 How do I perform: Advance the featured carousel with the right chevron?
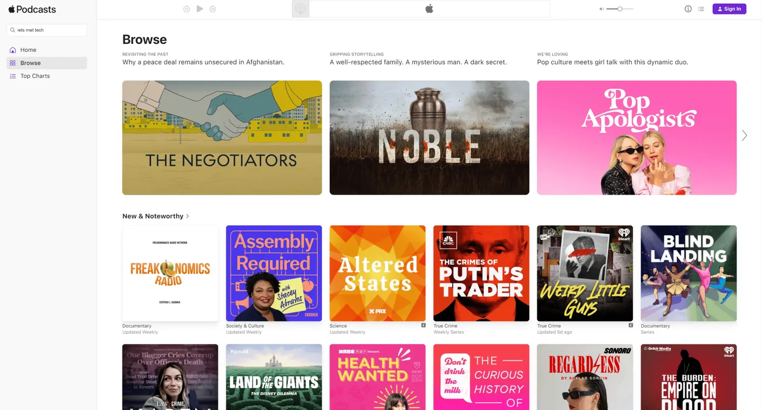[x=744, y=135]
